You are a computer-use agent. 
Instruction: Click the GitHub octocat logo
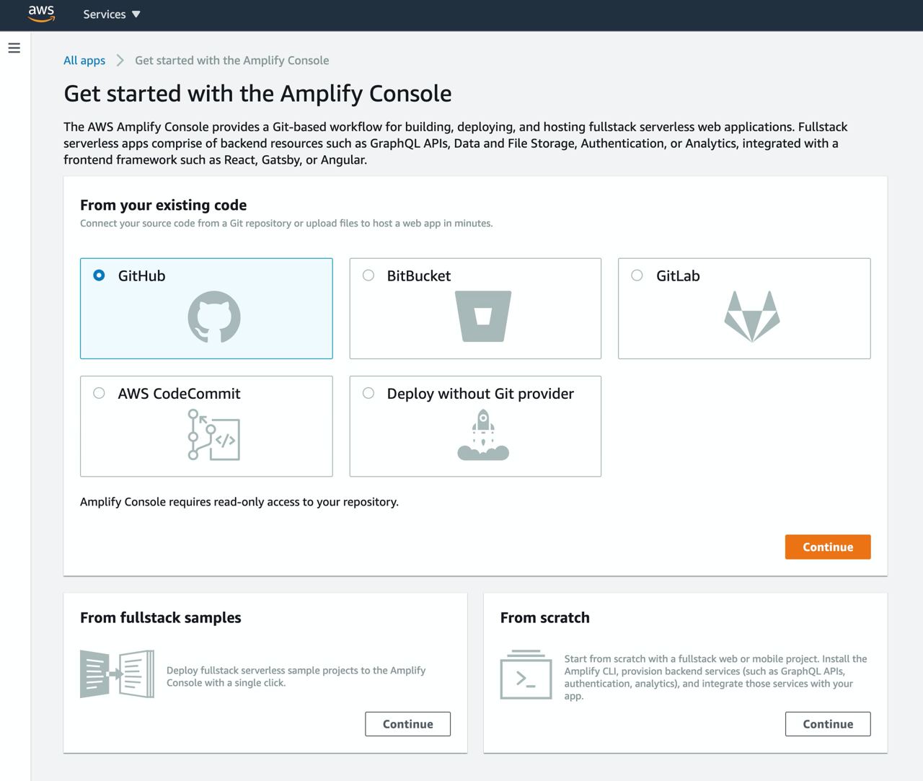(x=214, y=317)
